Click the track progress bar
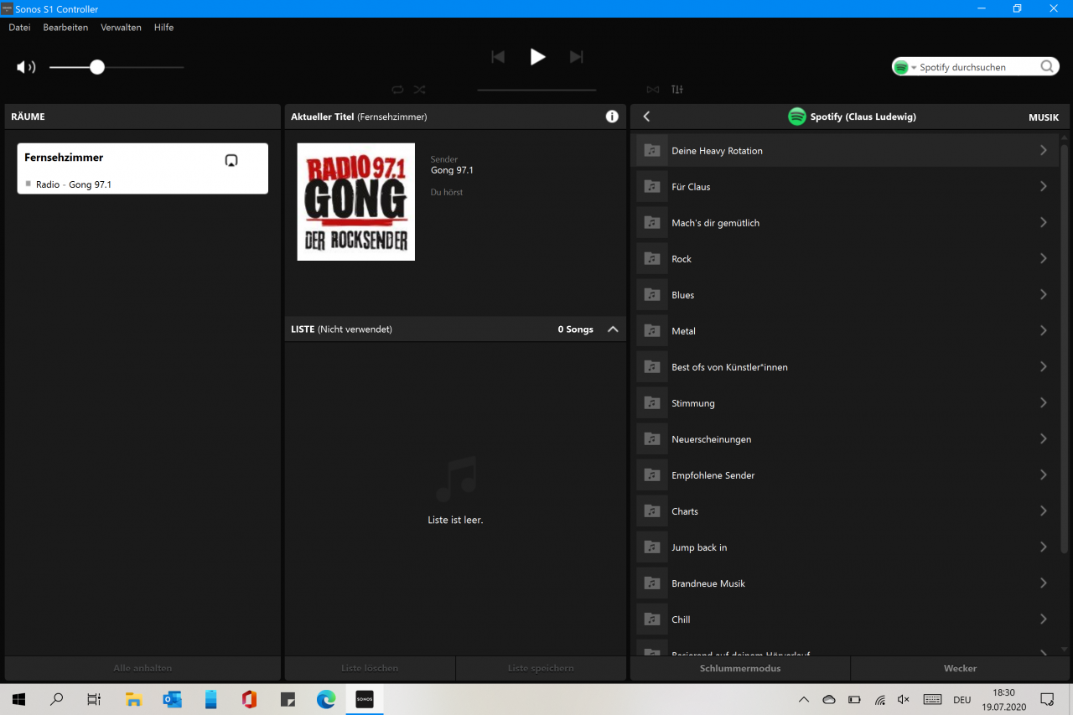The height and width of the screenshot is (715, 1073). point(536,90)
